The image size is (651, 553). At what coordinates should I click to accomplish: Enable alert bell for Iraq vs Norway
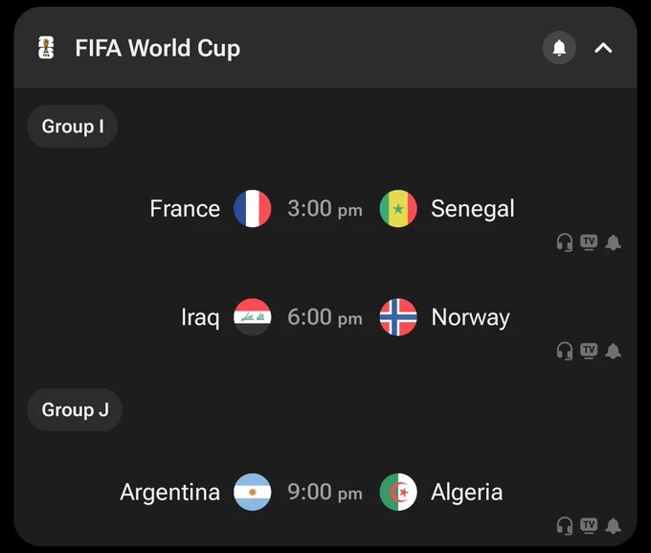613,351
